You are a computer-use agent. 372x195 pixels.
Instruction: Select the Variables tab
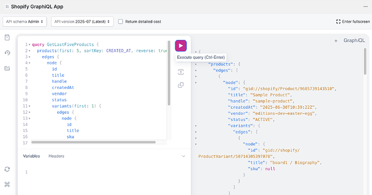[x=31, y=156]
